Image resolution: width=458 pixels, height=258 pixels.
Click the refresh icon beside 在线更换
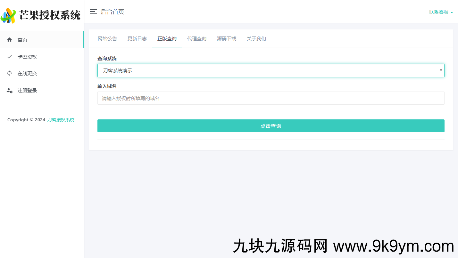(x=10, y=73)
